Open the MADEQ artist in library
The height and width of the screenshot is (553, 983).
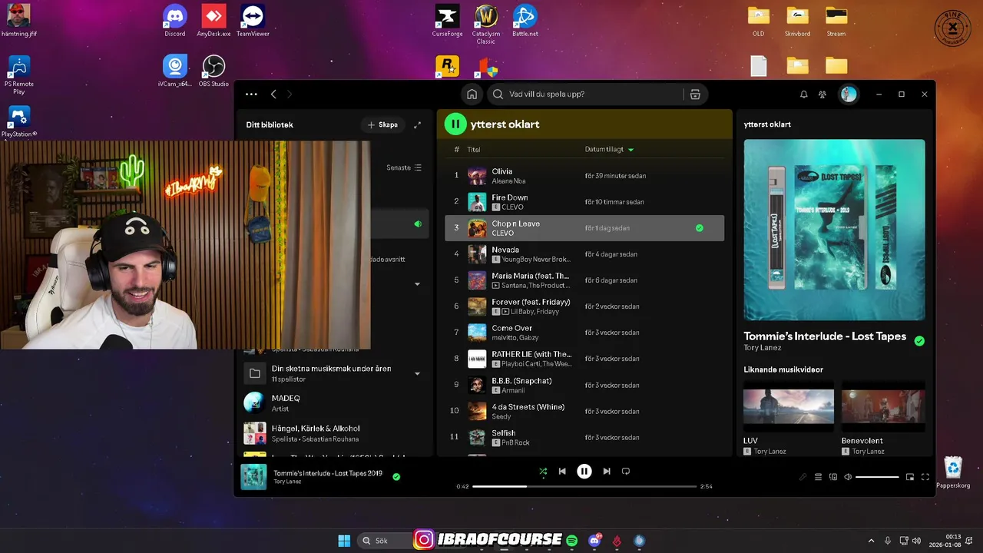click(x=333, y=402)
